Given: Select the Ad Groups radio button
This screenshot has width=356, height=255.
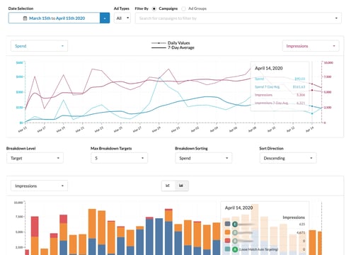Looking at the screenshot, I should point(183,8).
